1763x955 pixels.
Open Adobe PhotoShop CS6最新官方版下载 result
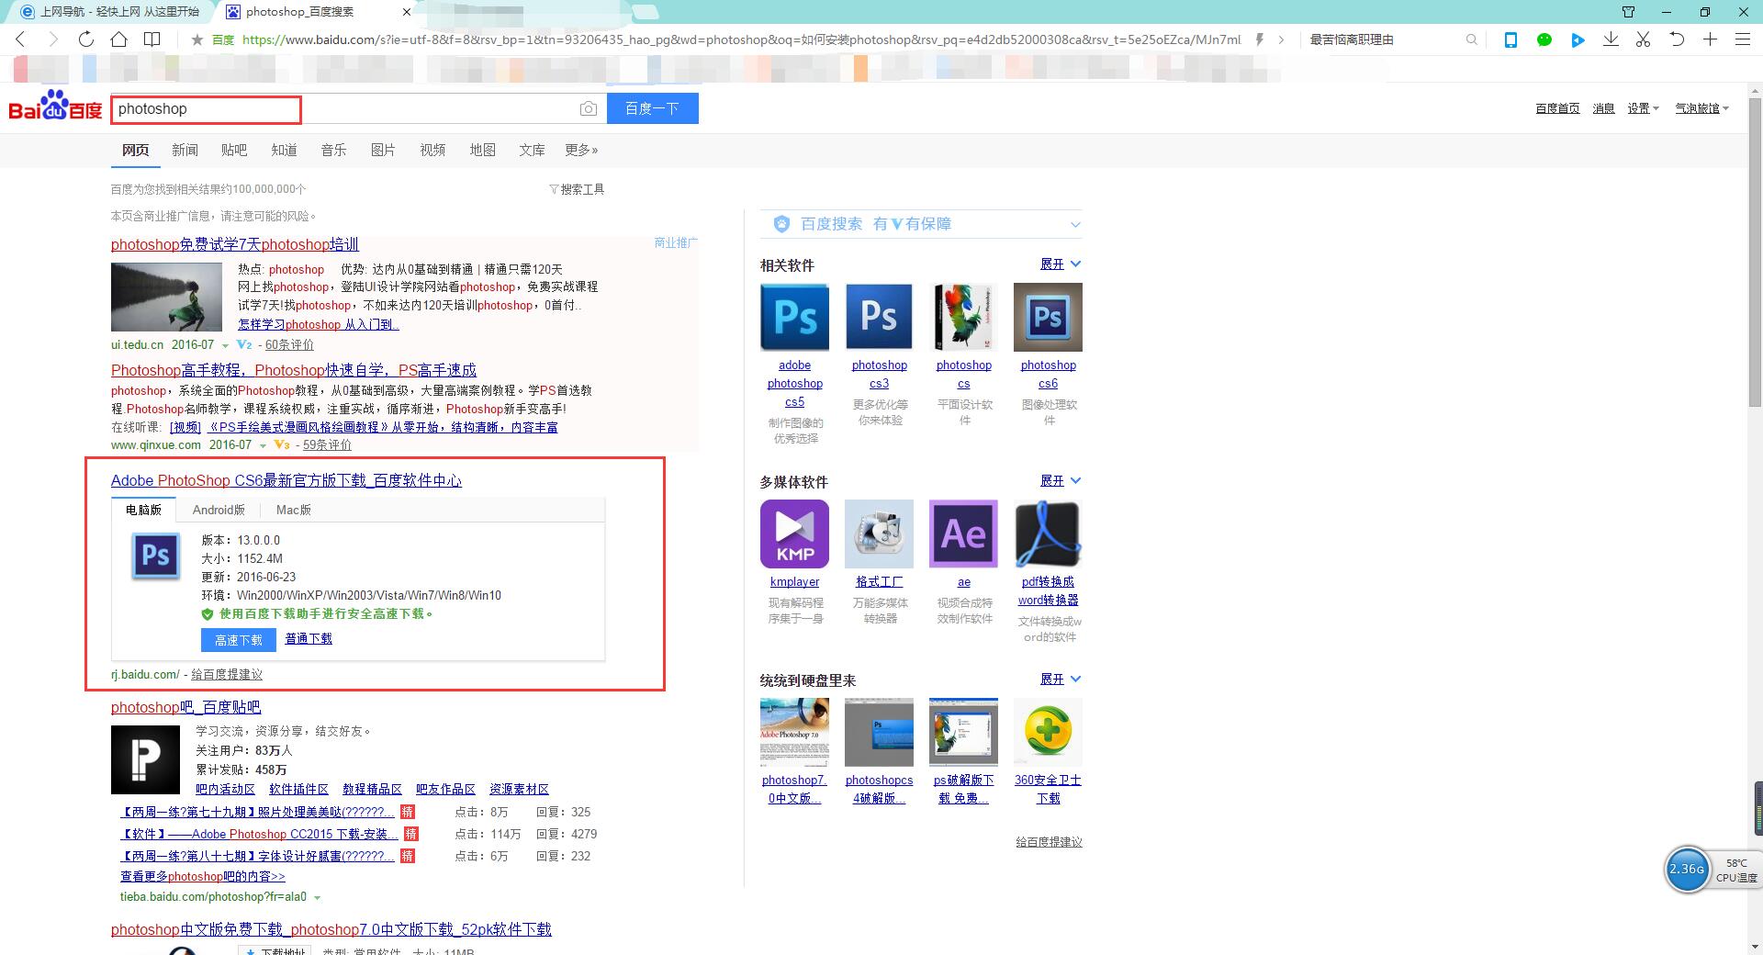[x=286, y=481]
